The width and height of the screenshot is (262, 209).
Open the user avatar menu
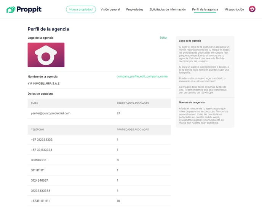[x=252, y=9]
